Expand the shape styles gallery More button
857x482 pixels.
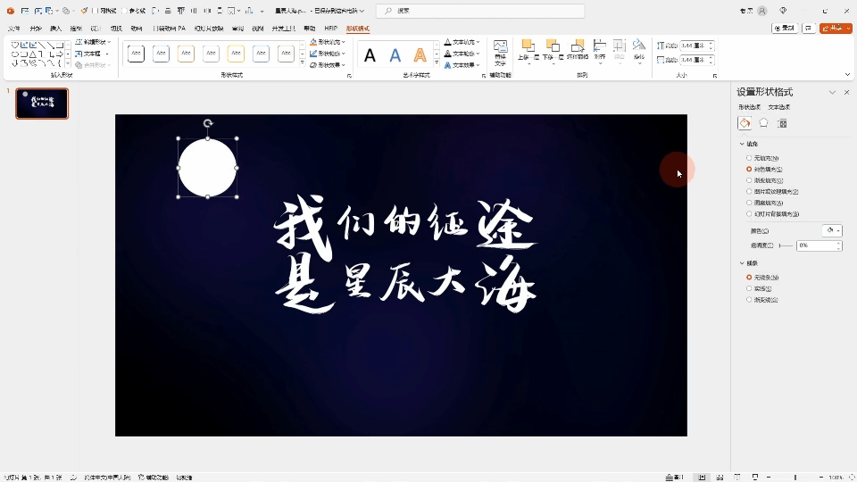(x=303, y=63)
